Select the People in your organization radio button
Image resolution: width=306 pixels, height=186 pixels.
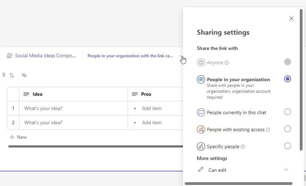(287, 79)
